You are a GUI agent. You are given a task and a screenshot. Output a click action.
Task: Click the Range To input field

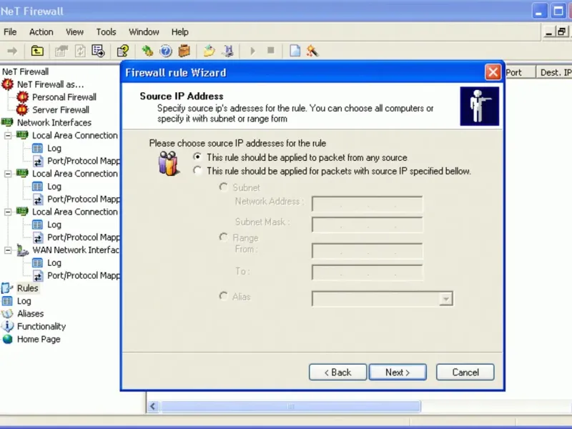[x=368, y=272]
